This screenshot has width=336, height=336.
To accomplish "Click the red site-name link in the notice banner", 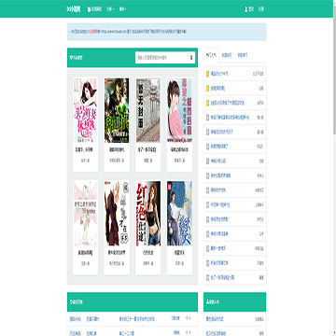I will (91, 32).
